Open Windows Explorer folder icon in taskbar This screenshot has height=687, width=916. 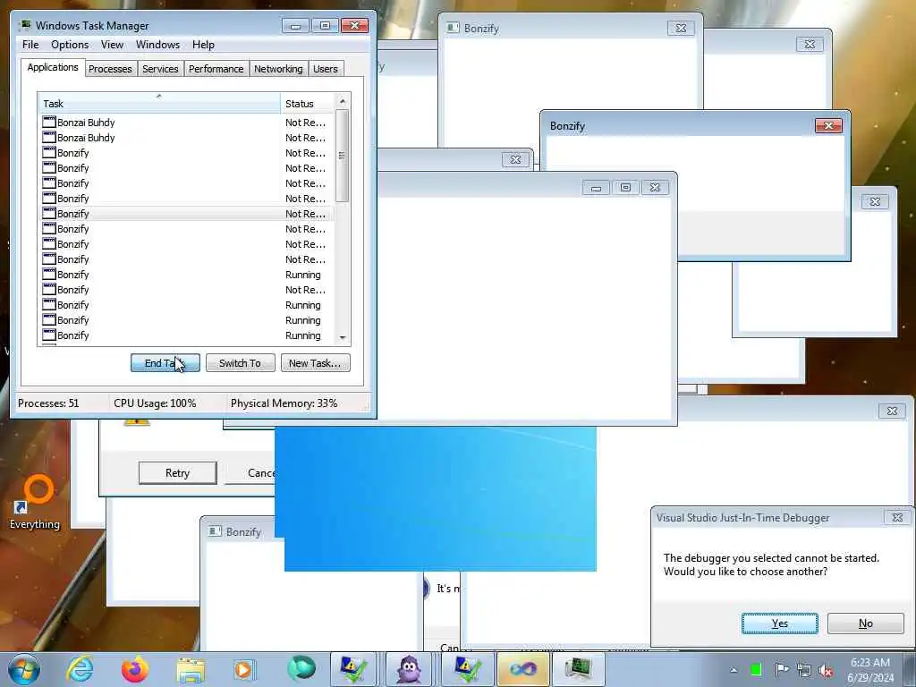pyautogui.click(x=191, y=671)
